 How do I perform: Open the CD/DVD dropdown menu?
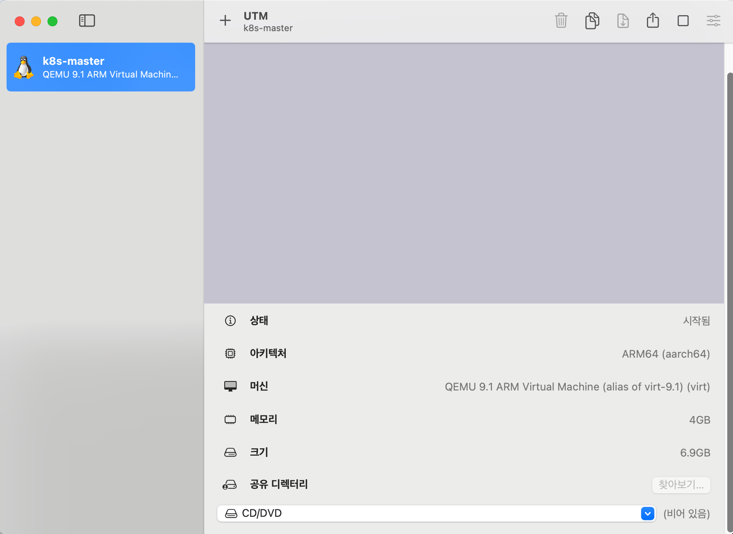tap(436, 513)
